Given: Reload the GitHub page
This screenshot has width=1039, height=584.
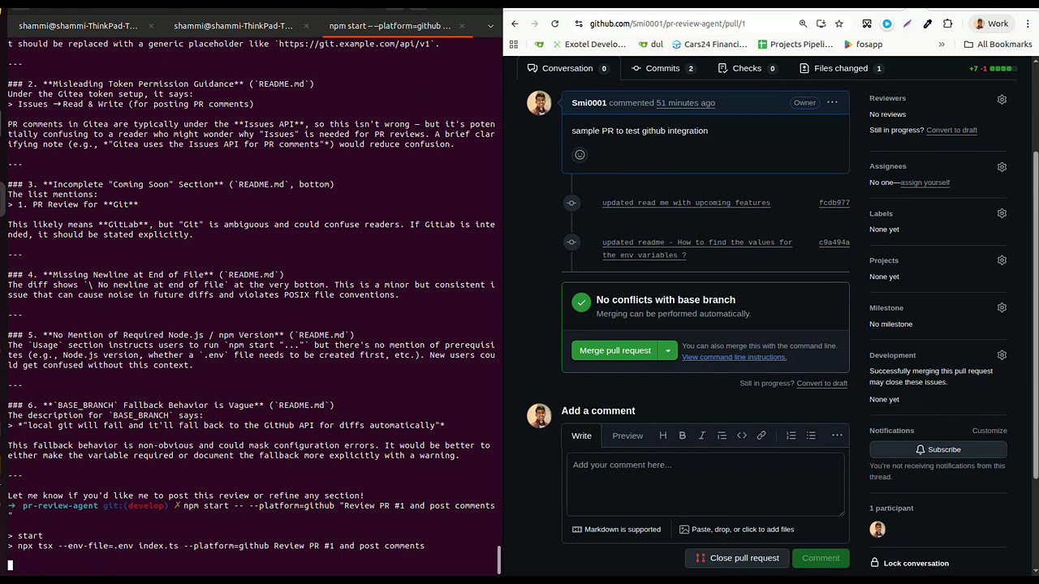Looking at the screenshot, I should [x=554, y=24].
